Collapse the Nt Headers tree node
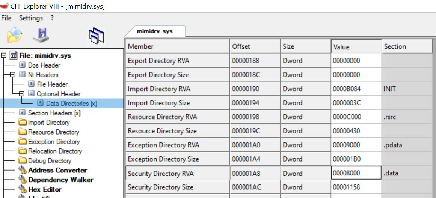The image size is (436, 198). 13,74
